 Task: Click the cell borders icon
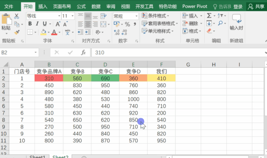pos(30,32)
